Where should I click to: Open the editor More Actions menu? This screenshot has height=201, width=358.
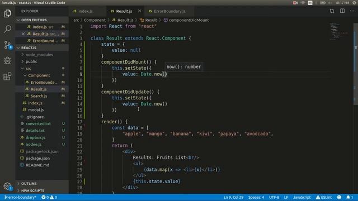pos(352,11)
